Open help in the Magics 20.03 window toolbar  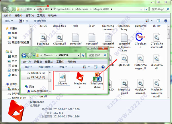(166, 21)
